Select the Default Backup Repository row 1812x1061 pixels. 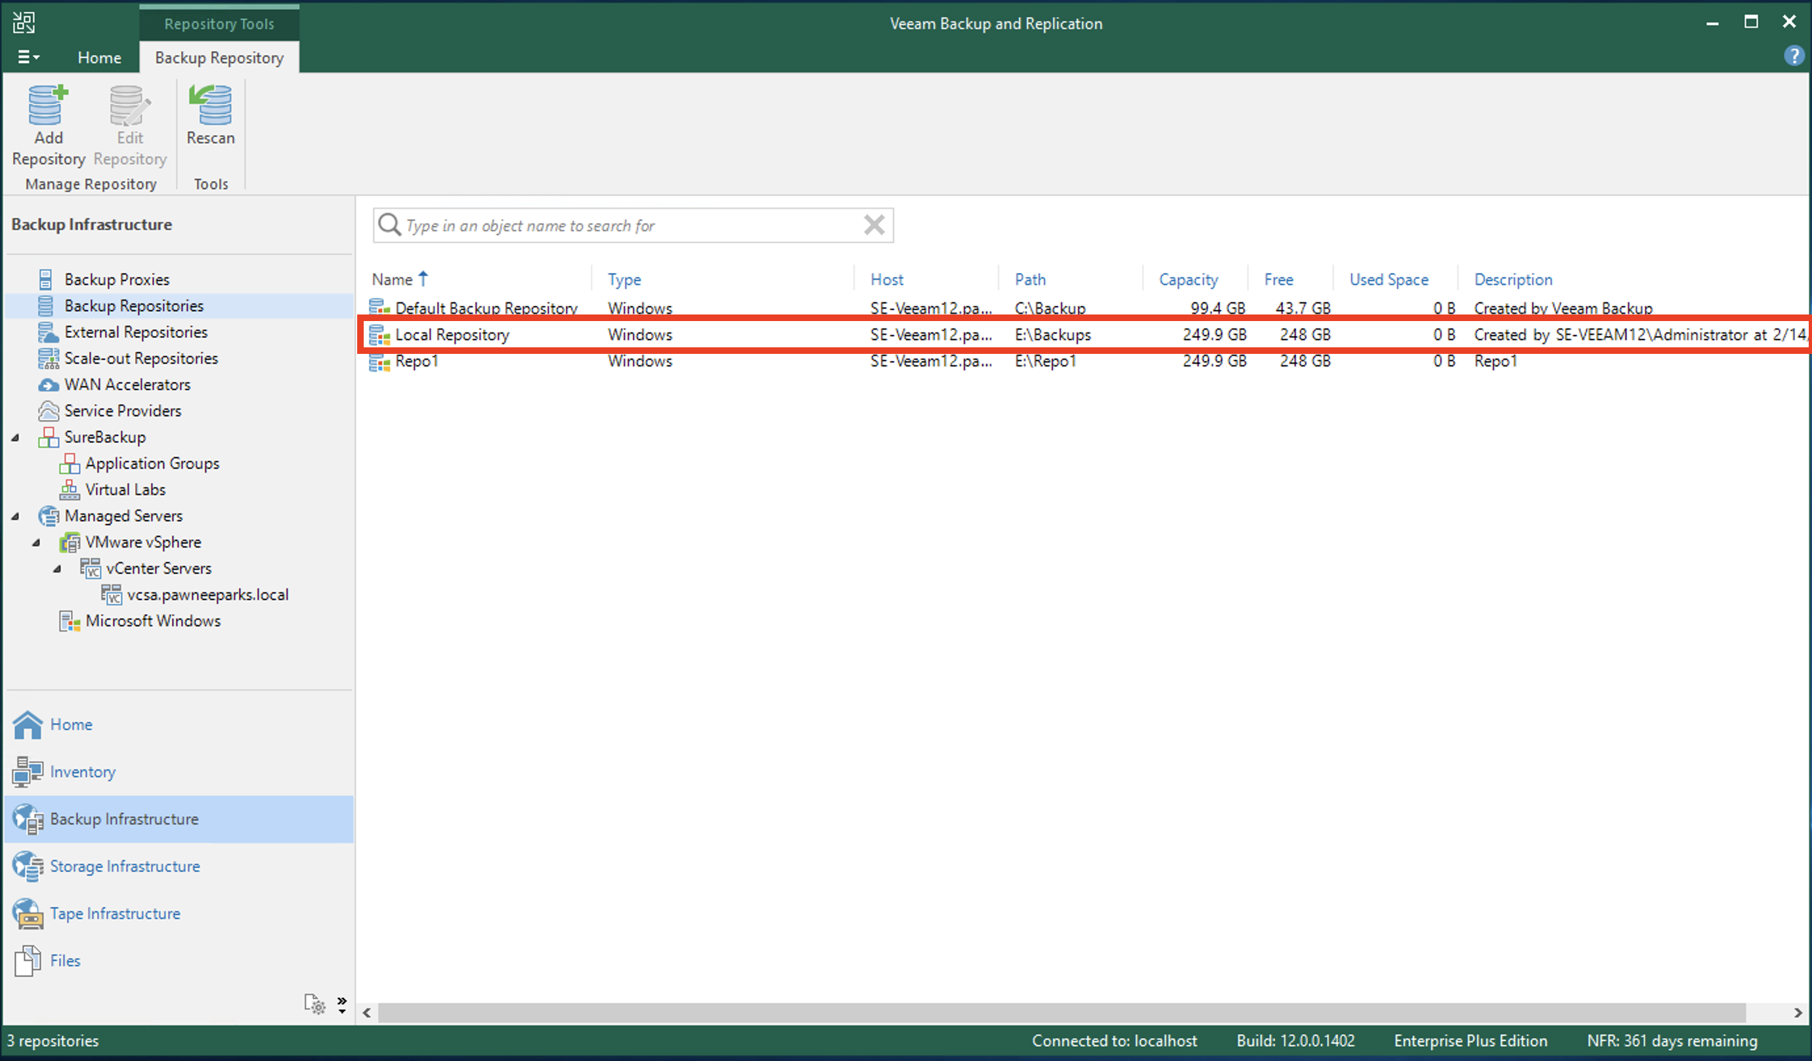(x=1083, y=307)
